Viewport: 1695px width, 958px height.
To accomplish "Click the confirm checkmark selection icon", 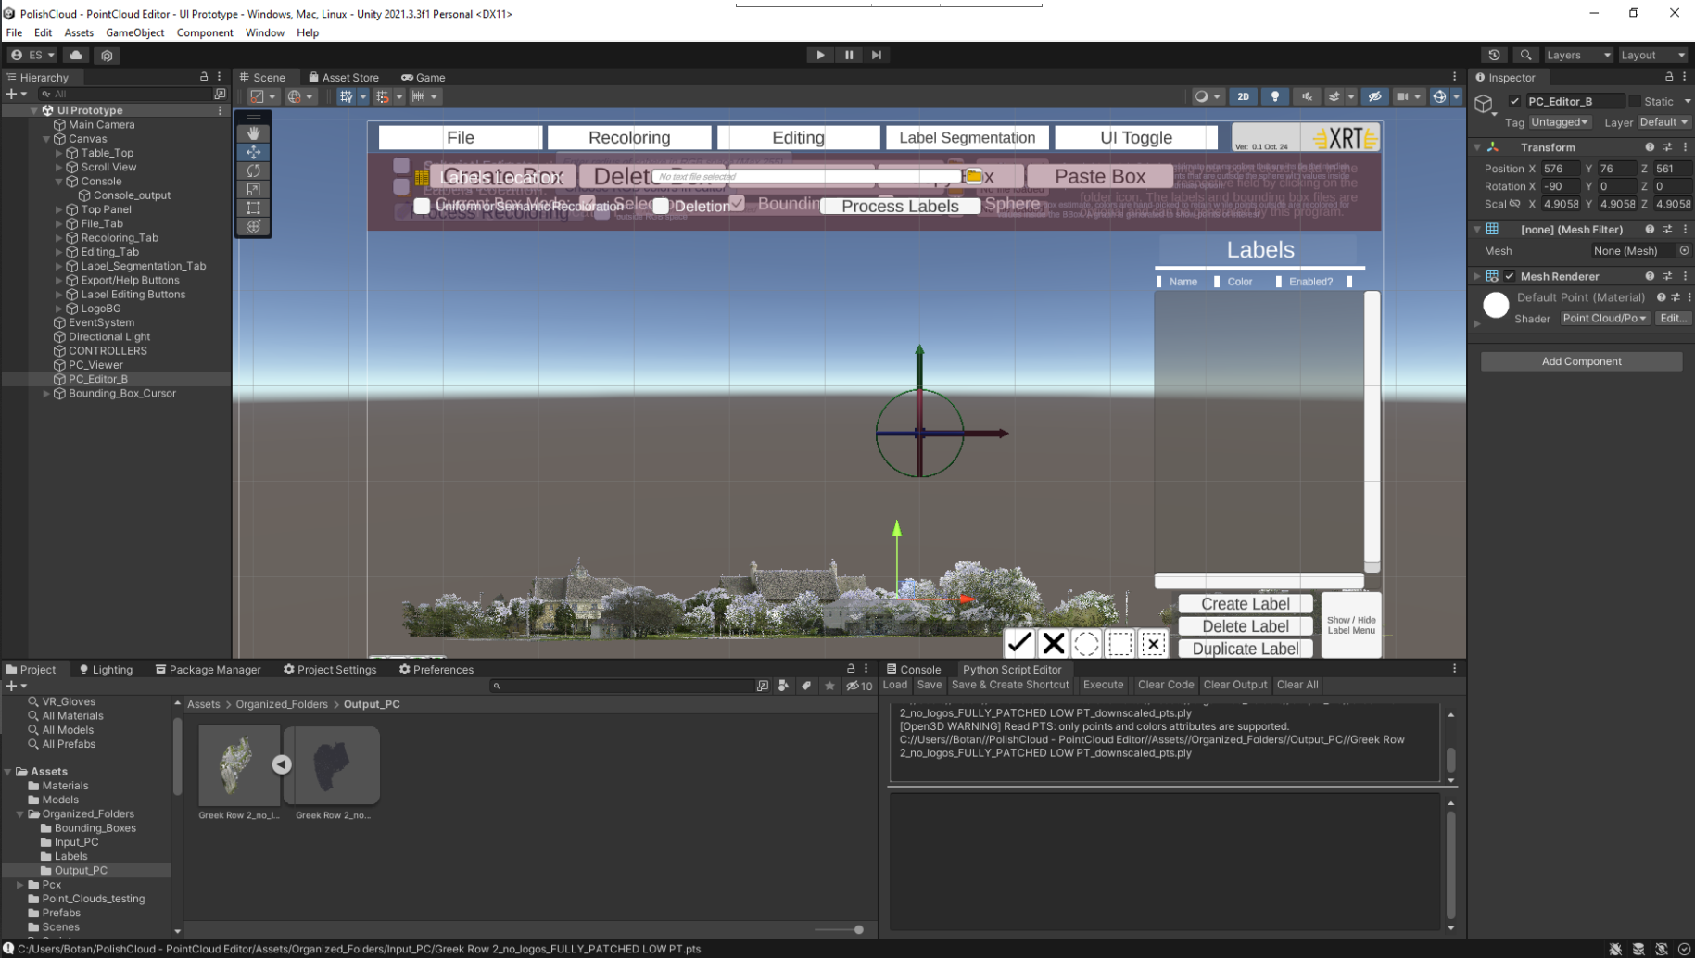I will click(1019, 642).
